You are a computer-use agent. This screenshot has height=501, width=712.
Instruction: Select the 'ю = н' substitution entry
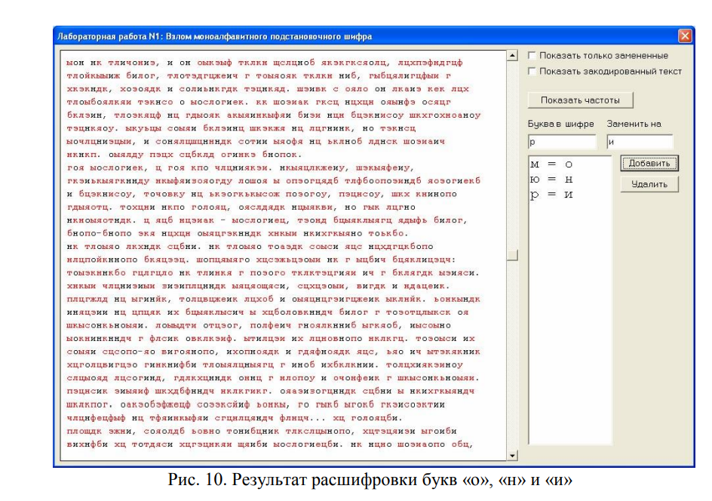[x=552, y=179]
